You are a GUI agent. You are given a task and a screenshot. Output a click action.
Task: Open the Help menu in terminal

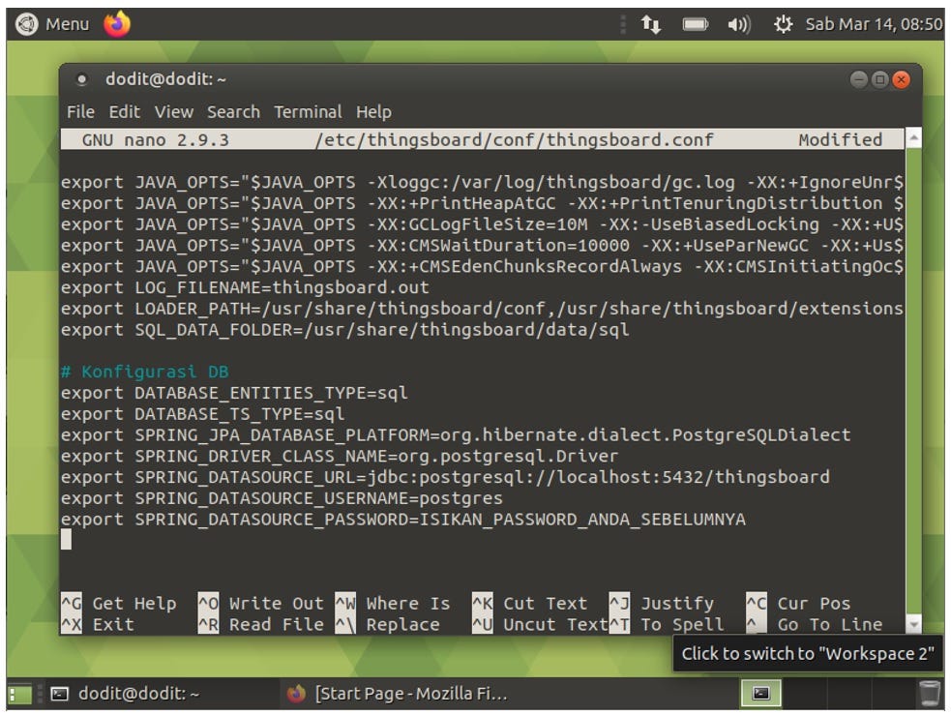[x=373, y=112]
